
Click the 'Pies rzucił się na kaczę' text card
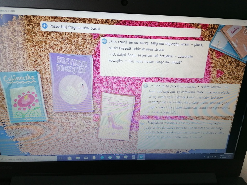point(155,57)
